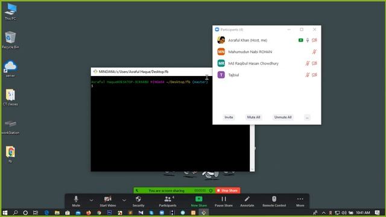386x217 pixels.
Task: Click the active Git Bash taskbar icon
Action: tap(204, 213)
